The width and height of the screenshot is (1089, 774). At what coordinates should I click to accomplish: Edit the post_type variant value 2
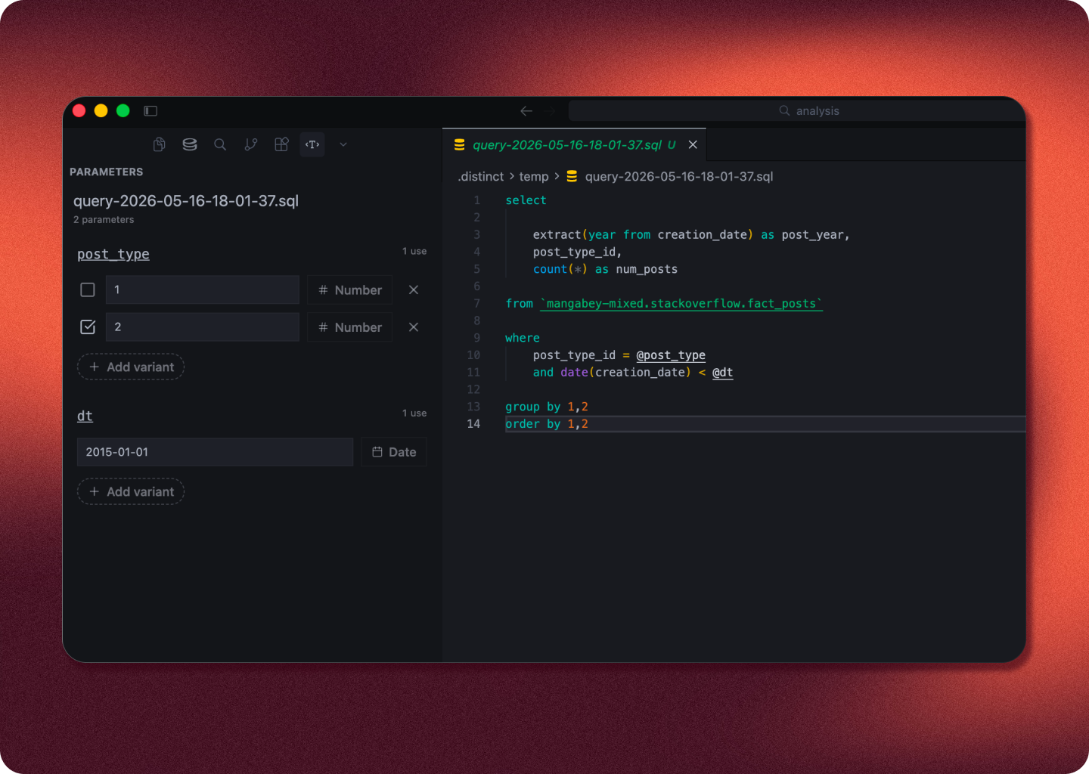[x=203, y=327]
